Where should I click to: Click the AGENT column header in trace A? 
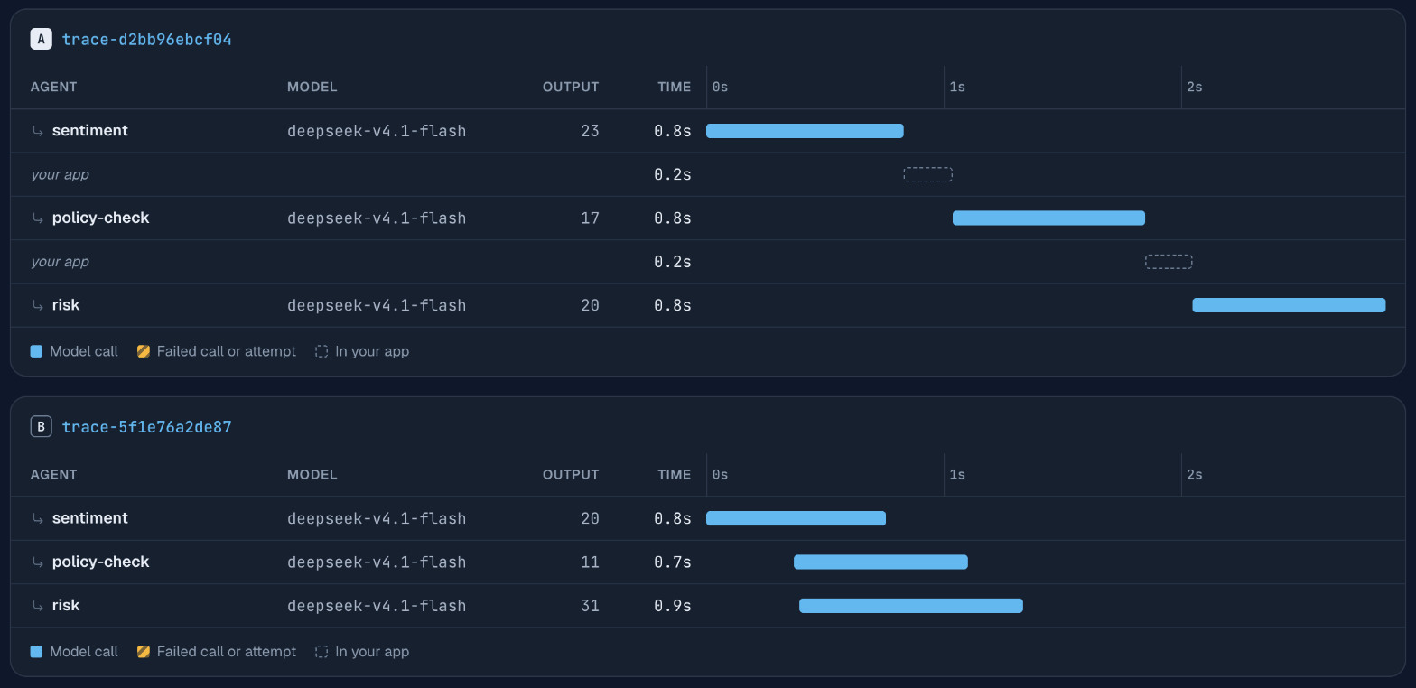[53, 87]
